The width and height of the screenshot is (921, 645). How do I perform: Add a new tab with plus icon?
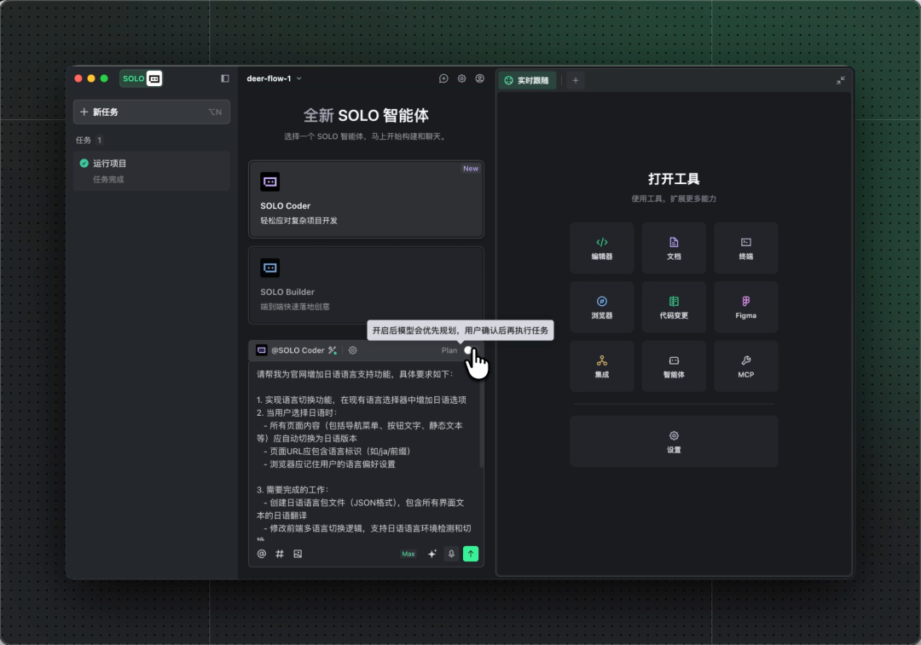[576, 80]
